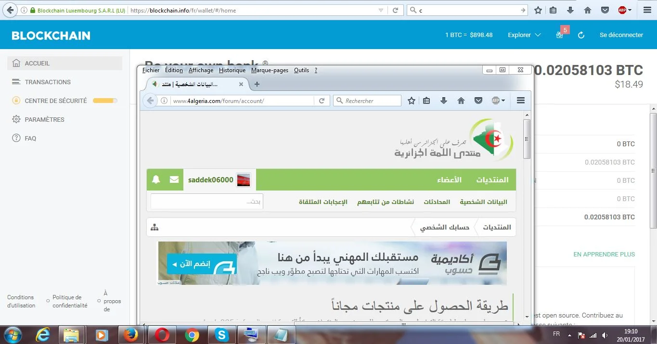
Task: Click the forum sitemap icon in breadcrumb
Action: pyautogui.click(x=155, y=227)
